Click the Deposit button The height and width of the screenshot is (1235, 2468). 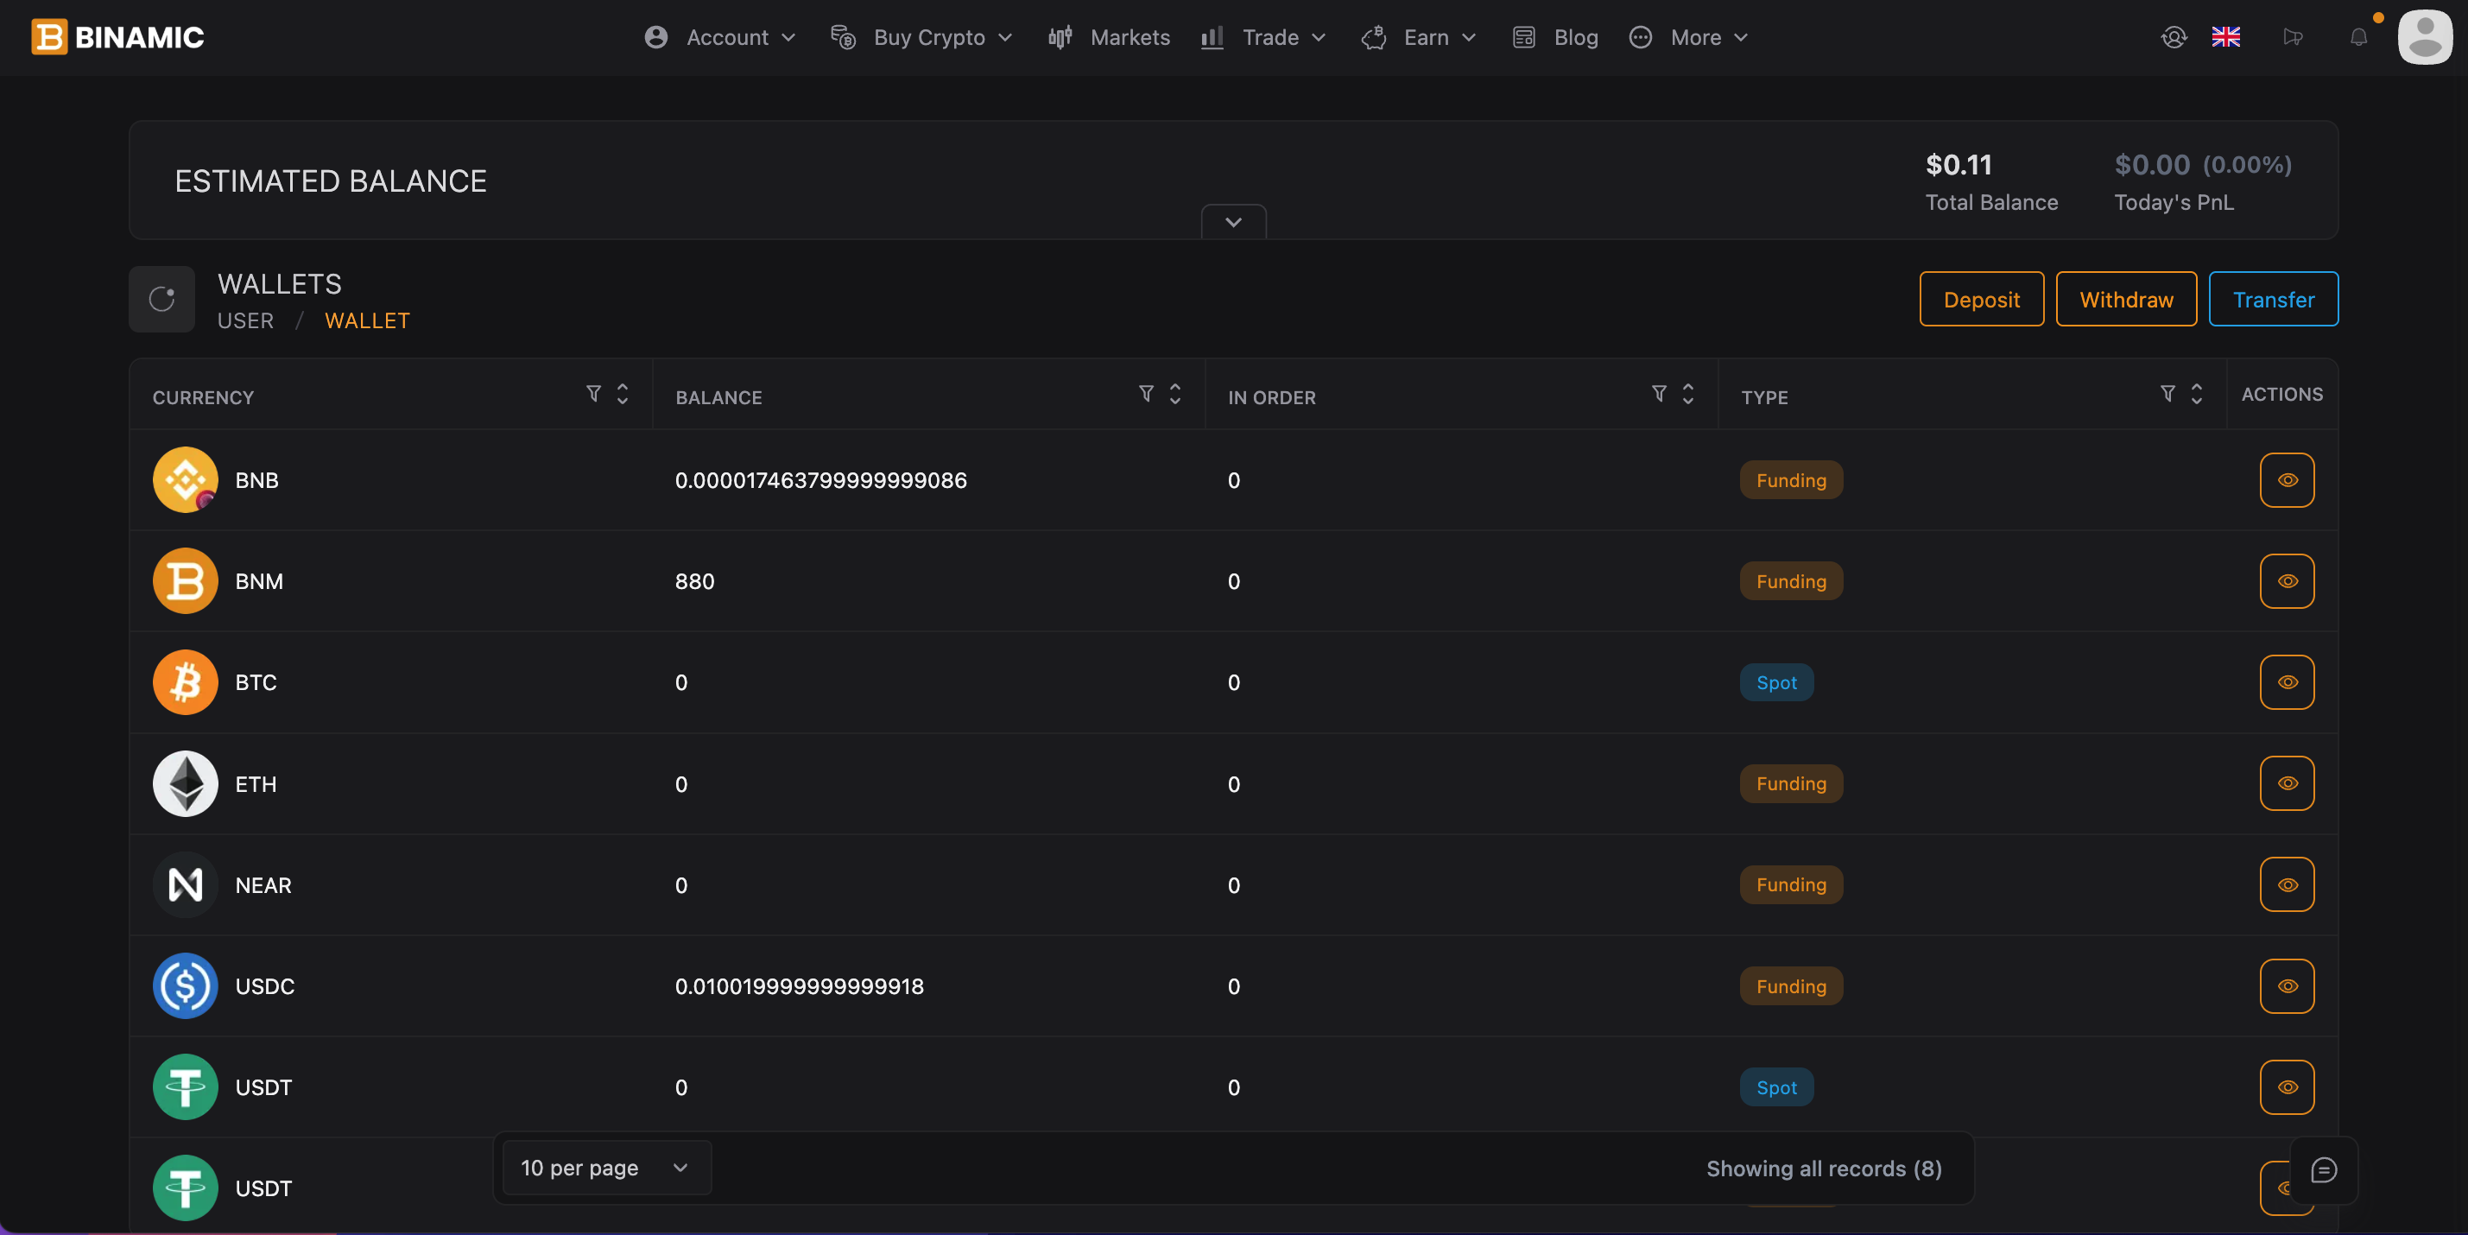pos(1980,300)
